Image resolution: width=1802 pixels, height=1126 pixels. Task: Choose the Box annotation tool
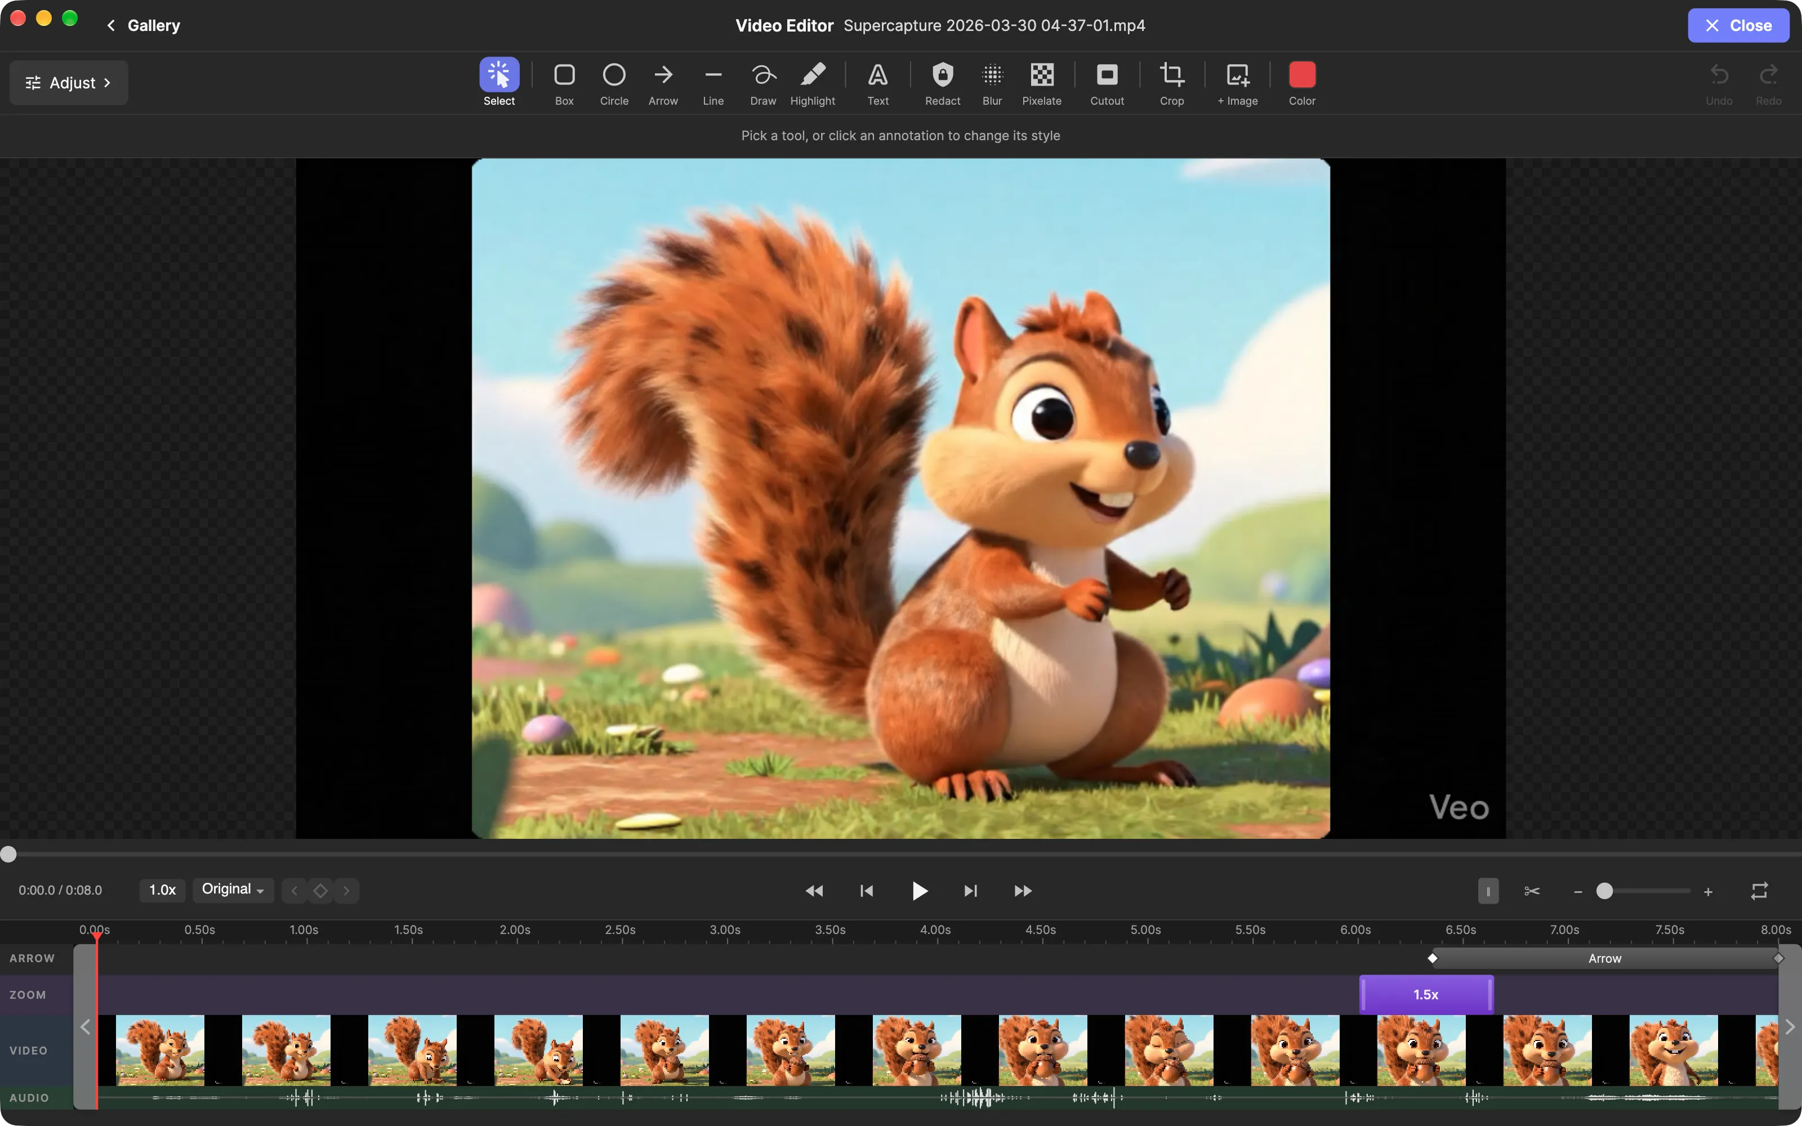(564, 82)
